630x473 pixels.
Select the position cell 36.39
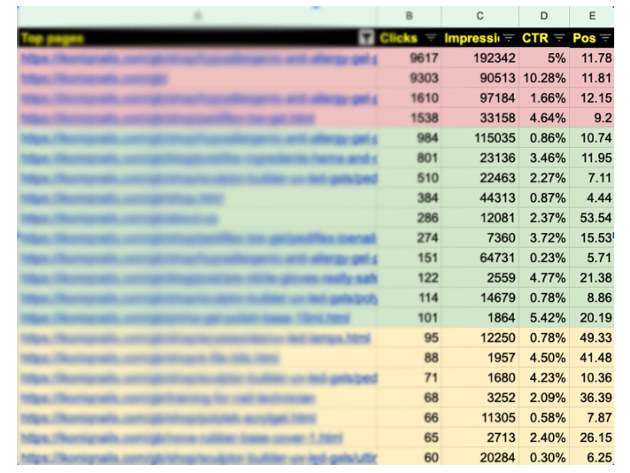click(592, 398)
